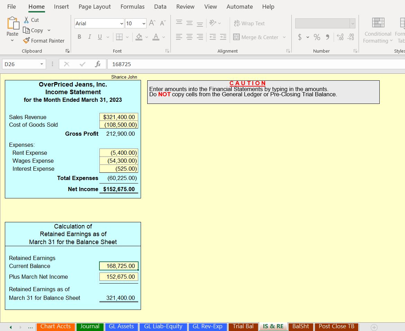Center text horizontally
The height and width of the screenshot is (331, 405).
pos(189,37)
